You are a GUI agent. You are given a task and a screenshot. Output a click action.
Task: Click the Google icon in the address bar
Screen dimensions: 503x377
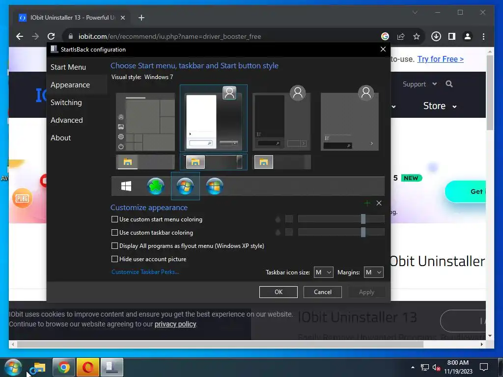[x=385, y=36]
